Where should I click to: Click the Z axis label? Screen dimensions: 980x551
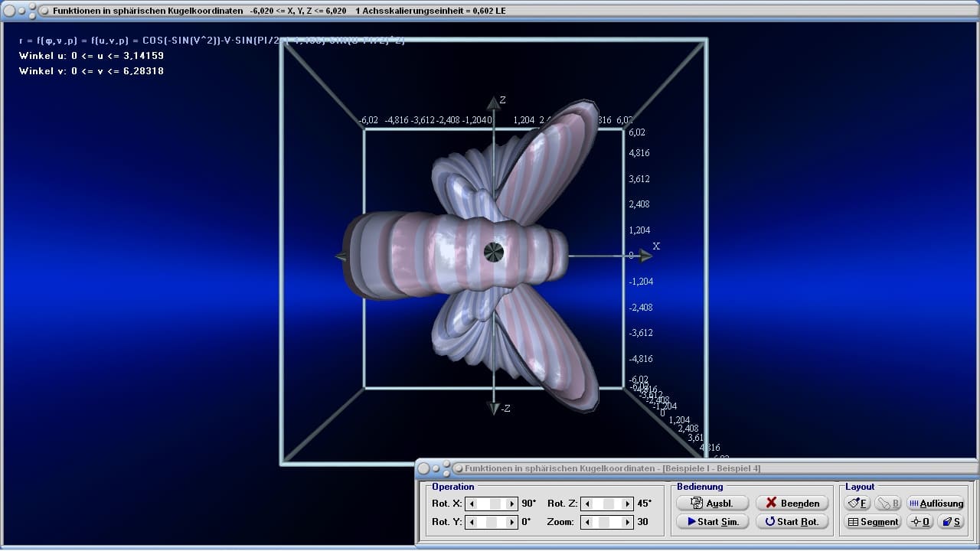[503, 100]
